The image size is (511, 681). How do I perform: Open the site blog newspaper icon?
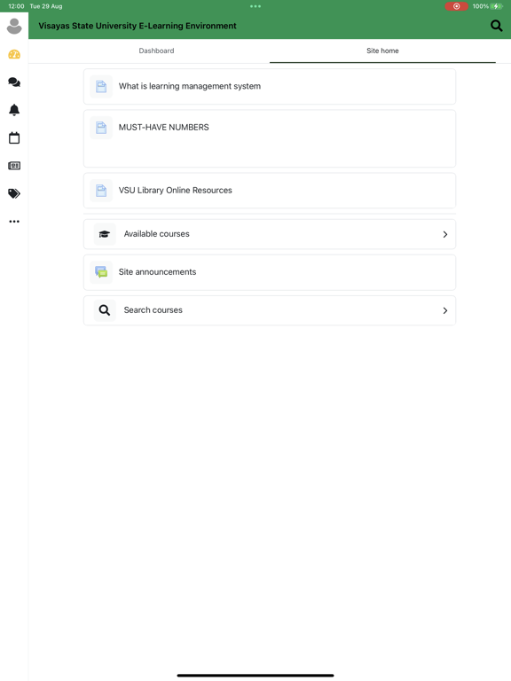click(14, 166)
